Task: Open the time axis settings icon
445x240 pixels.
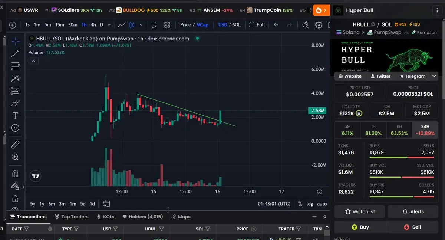Action: tap(320, 192)
